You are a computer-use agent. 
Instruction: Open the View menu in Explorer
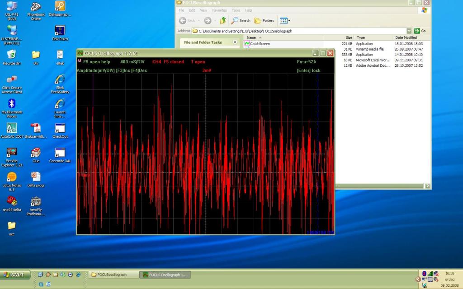[x=203, y=10]
